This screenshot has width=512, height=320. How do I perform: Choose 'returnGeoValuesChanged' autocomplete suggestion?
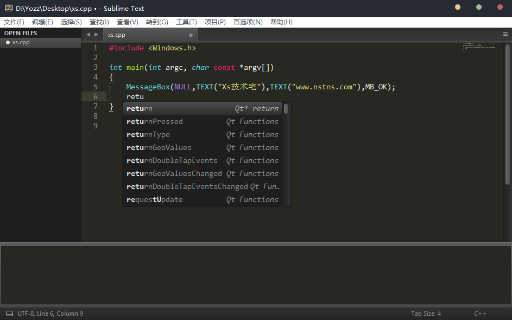pos(203,174)
